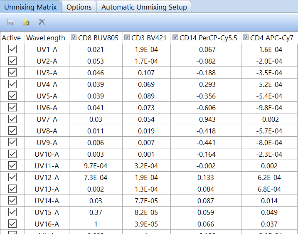Click the Active column header
The width and height of the screenshot is (298, 234).
12,38
